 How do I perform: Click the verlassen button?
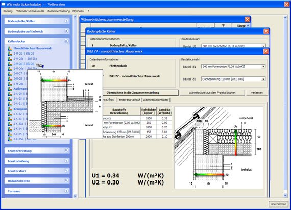coord(257,93)
